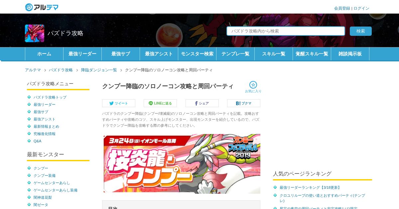The width and height of the screenshot is (399, 209).
Task: Open 闇神道花梨 monster link
Action: coord(43,197)
